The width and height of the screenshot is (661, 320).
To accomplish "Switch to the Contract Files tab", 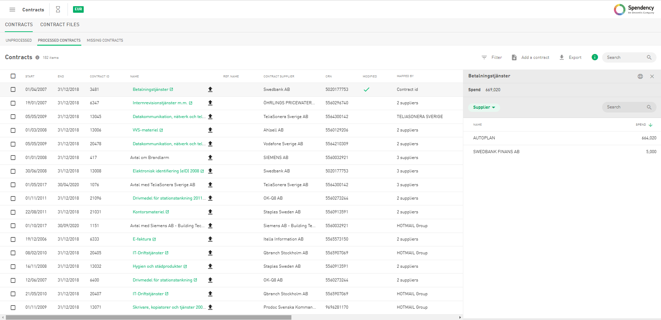I will click(x=60, y=25).
